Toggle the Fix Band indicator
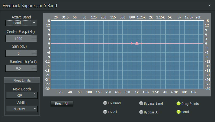 click(x=105, y=103)
